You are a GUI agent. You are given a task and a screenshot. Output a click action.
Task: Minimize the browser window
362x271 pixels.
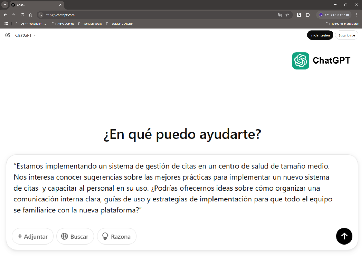pos(335,5)
